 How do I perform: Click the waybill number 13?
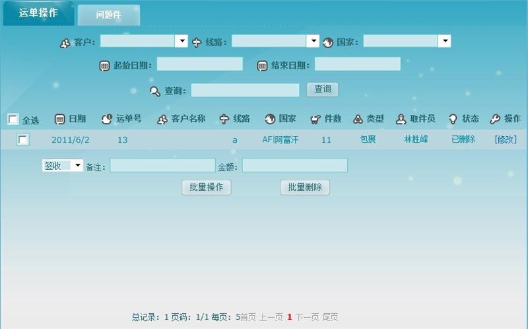tap(123, 140)
